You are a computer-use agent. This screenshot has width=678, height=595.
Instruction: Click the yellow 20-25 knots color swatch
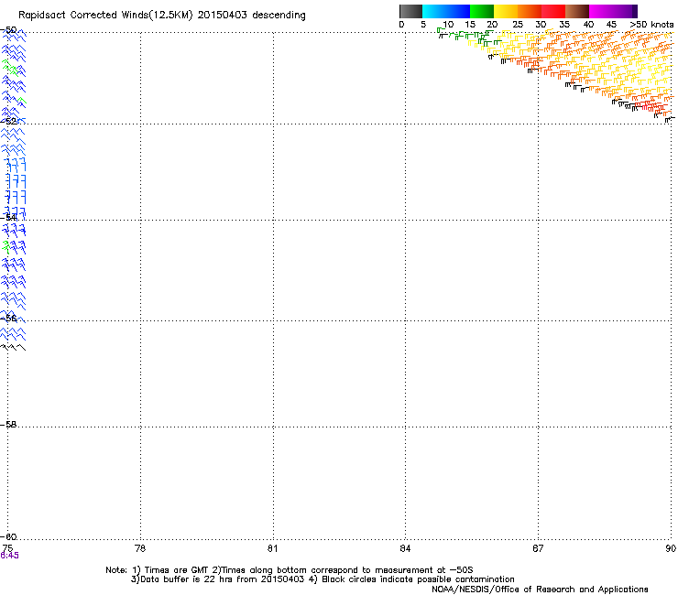tap(506, 11)
